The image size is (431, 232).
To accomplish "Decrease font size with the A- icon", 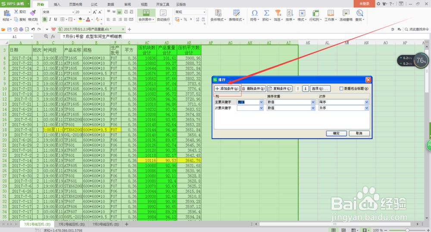I will point(100,12).
